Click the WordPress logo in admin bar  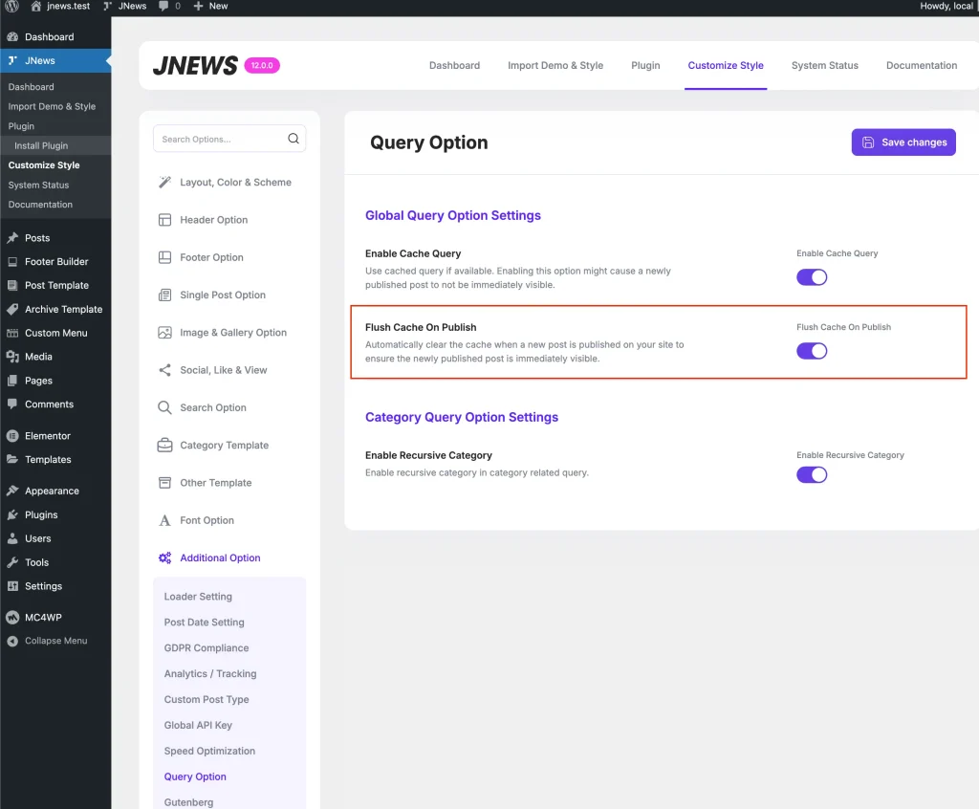tap(11, 6)
